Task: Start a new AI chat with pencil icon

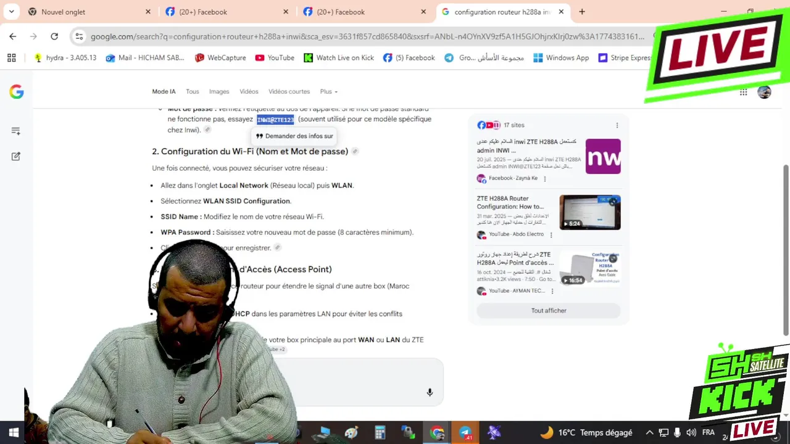Action: pyautogui.click(x=16, y=157)
